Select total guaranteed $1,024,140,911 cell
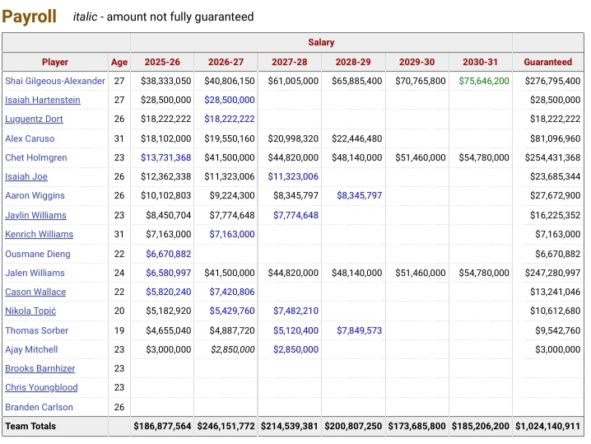Viewport: 591px width, 444px height. (548, 426)
